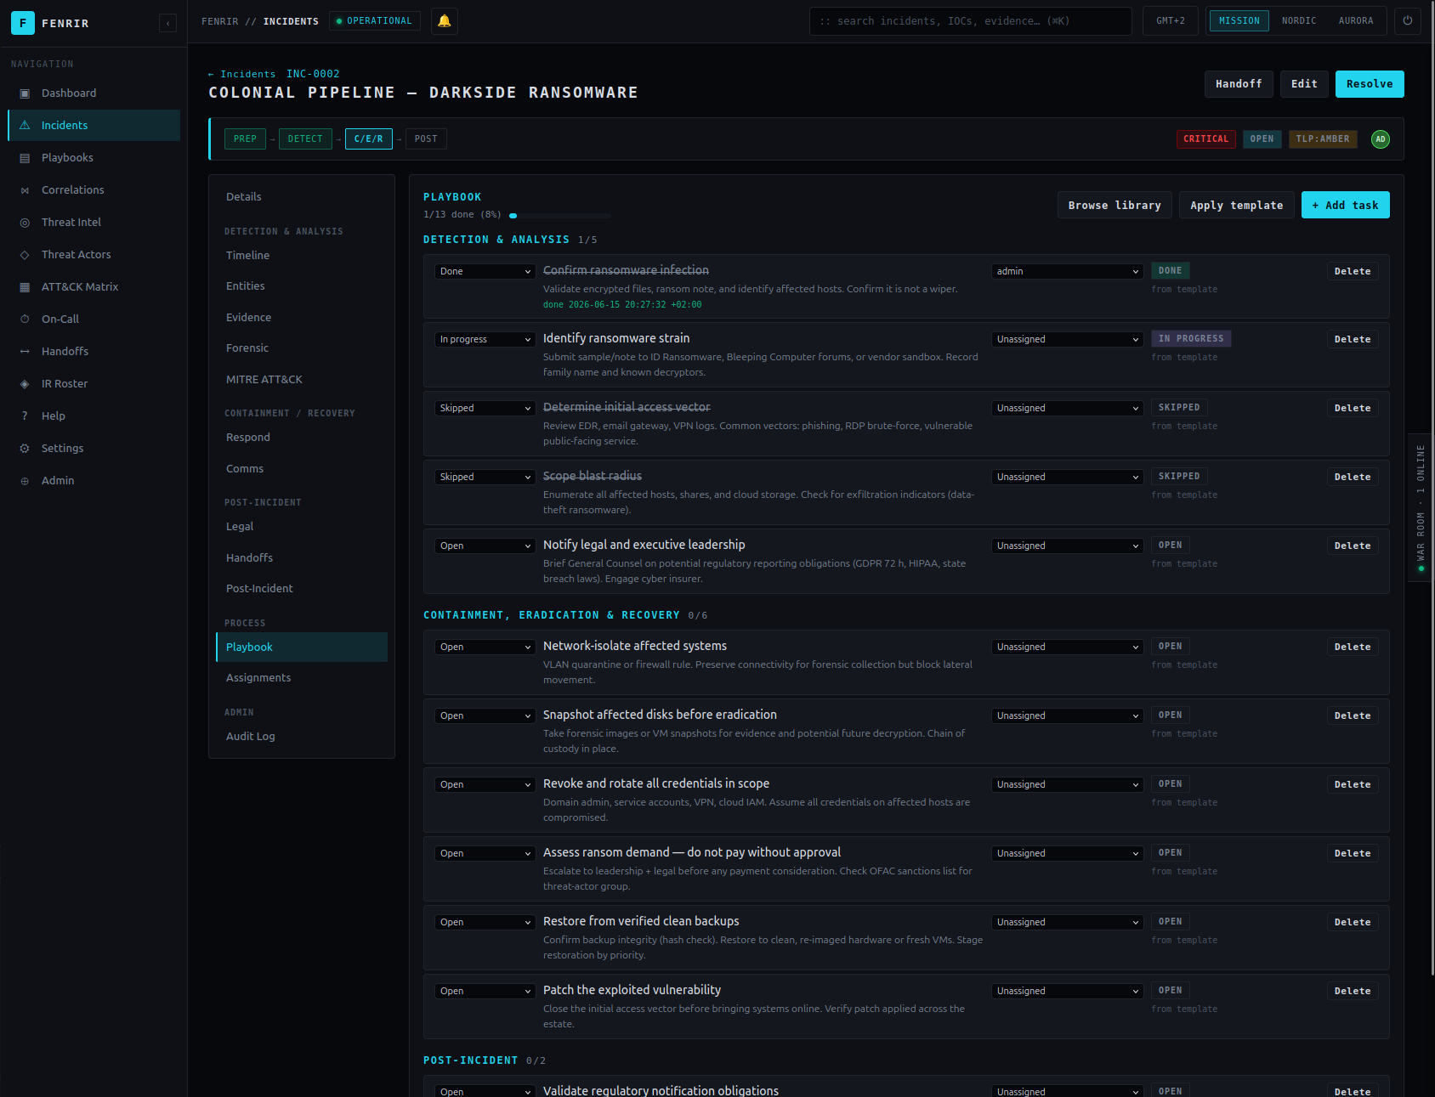Change status of Determine initial access vector

pos(485,409)
